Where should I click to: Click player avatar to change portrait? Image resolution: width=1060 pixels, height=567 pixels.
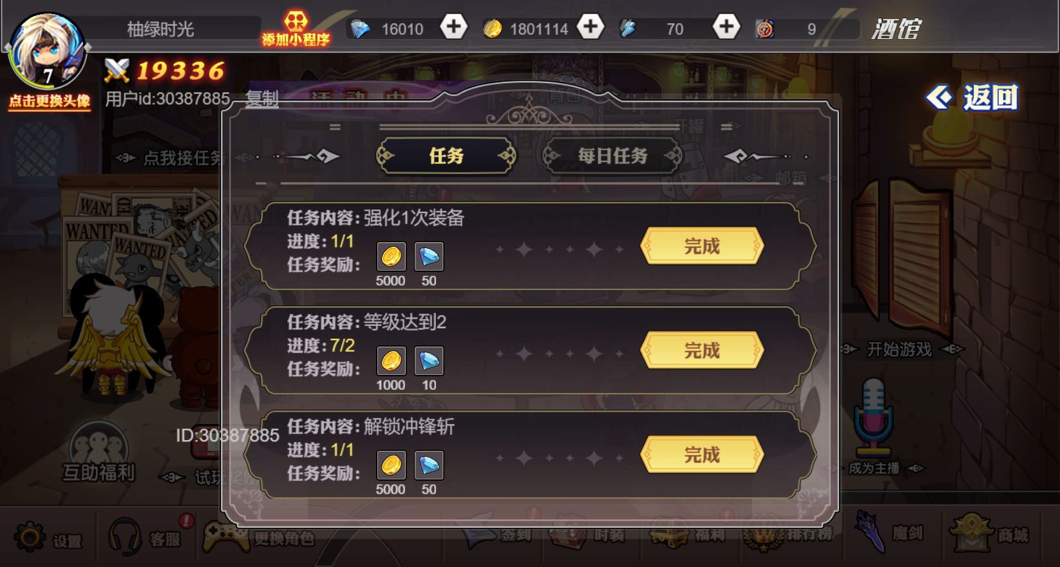[46, 52]
